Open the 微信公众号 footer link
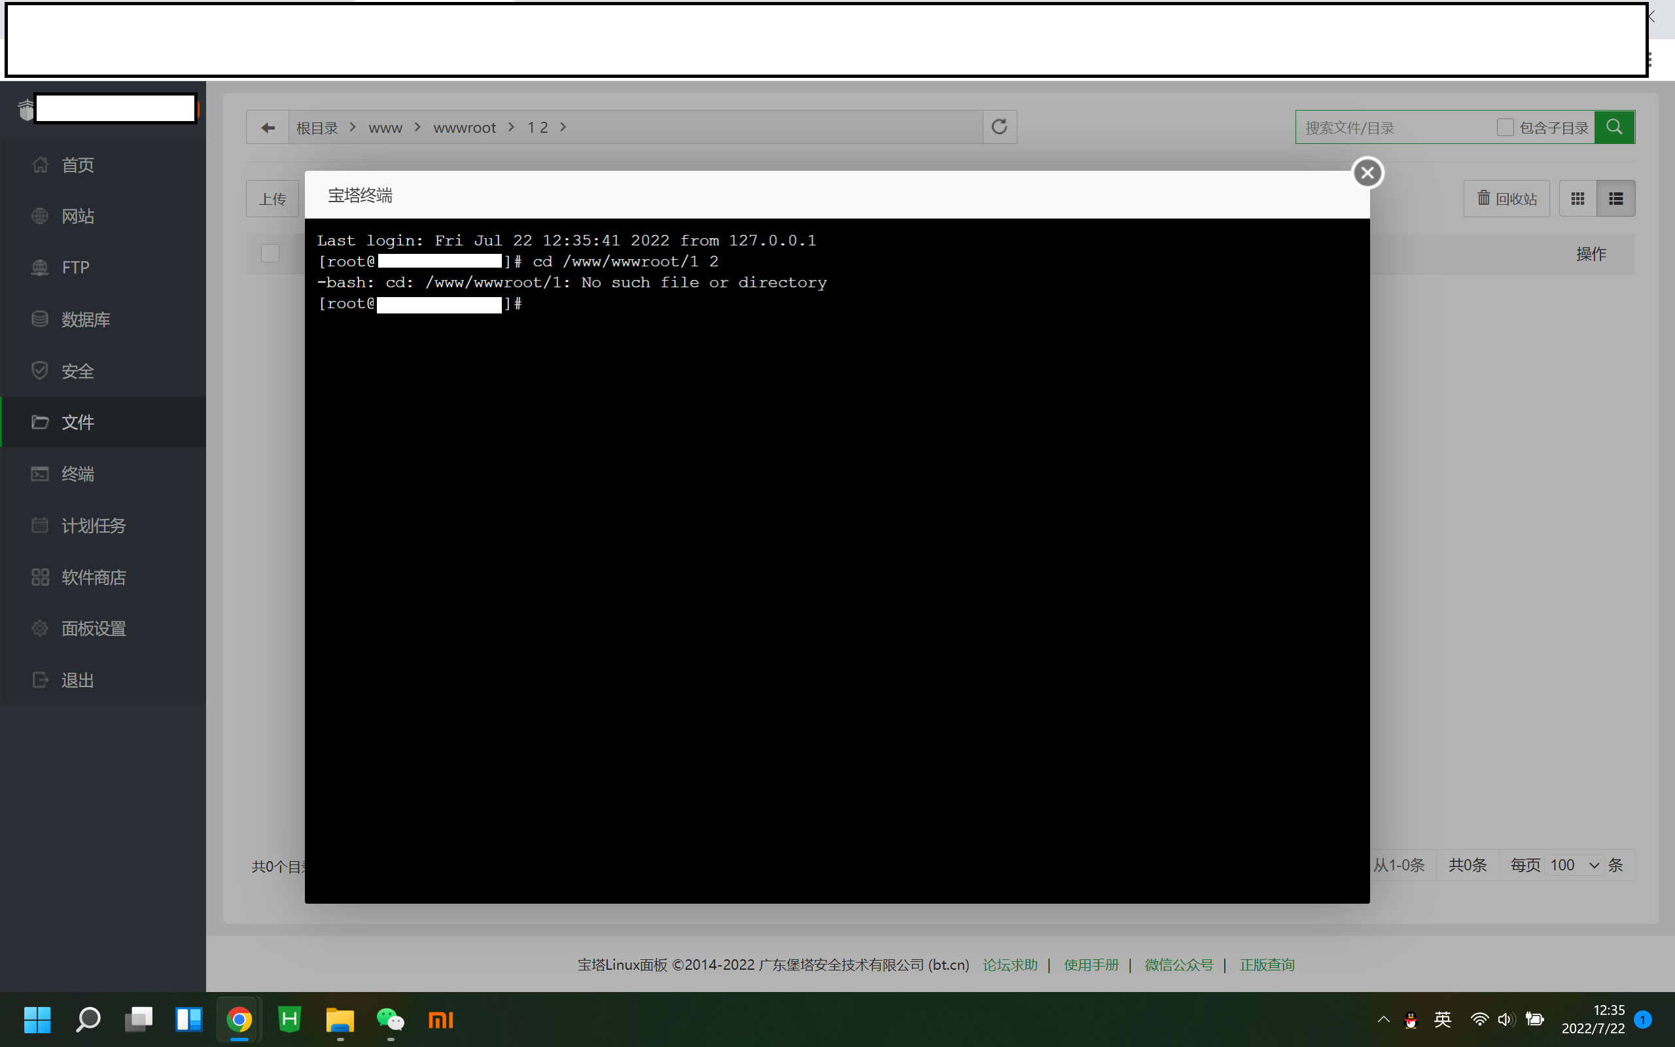The image size is (1675, 1047). tap(1179, 965)
